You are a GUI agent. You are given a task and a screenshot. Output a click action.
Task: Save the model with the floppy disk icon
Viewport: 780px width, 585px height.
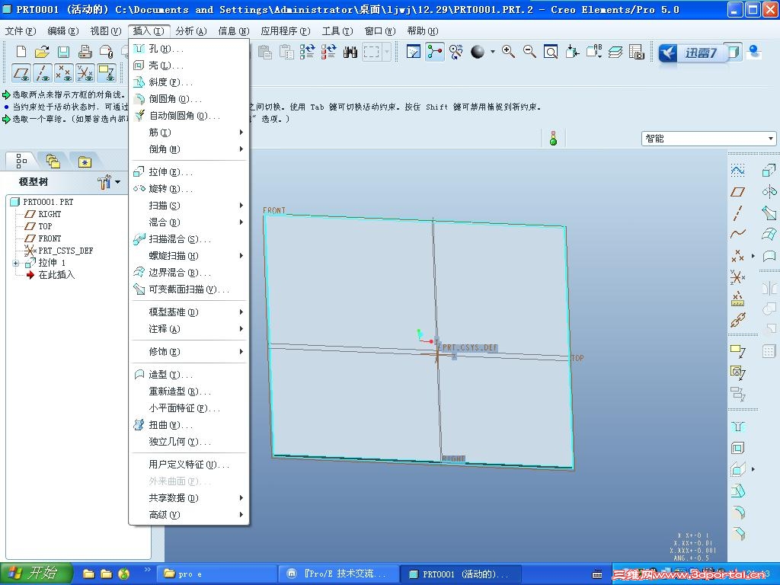(x=63, y=52)
